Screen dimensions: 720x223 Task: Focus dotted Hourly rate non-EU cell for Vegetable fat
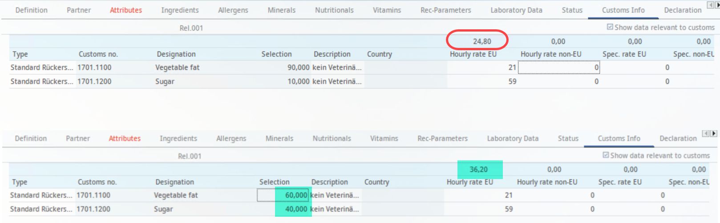[x=558, y=68]
